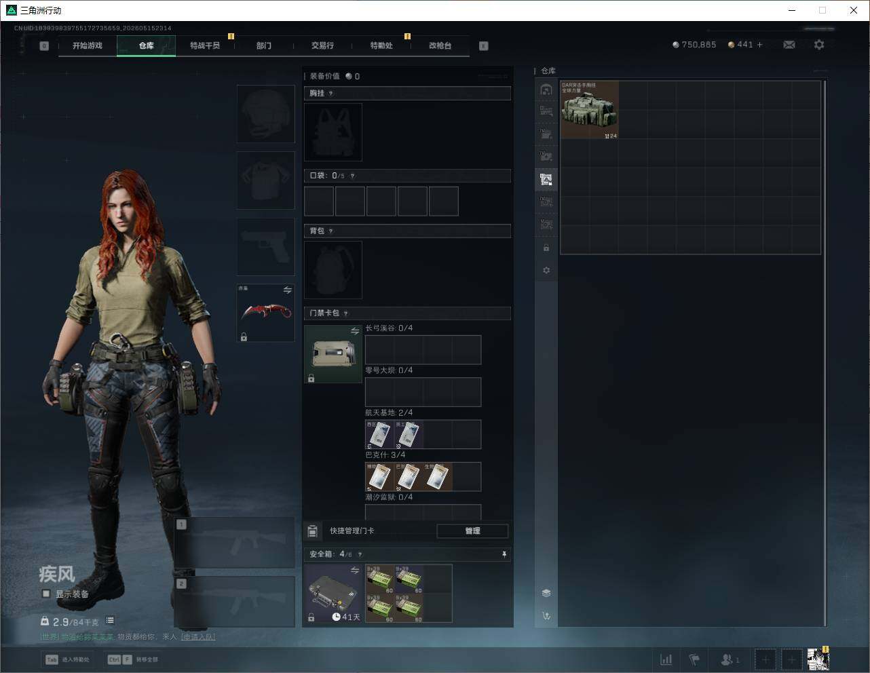Select the red karambit knife slot
This screenshot has height=673, width=870.
266,313
